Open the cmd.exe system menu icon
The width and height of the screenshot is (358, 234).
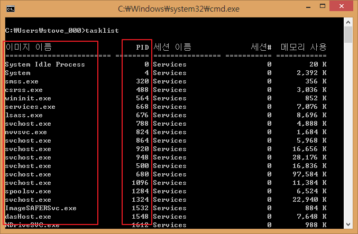point(11,9)
